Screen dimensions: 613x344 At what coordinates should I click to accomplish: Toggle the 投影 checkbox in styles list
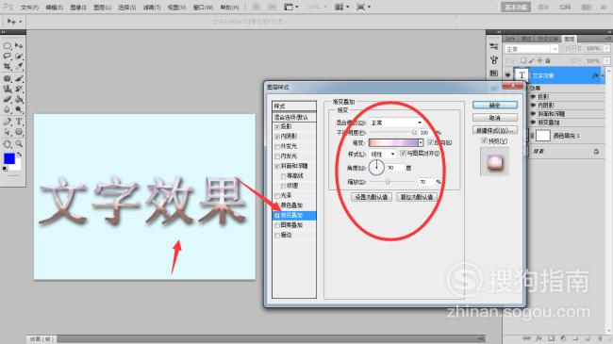click(x=276, y=126)
